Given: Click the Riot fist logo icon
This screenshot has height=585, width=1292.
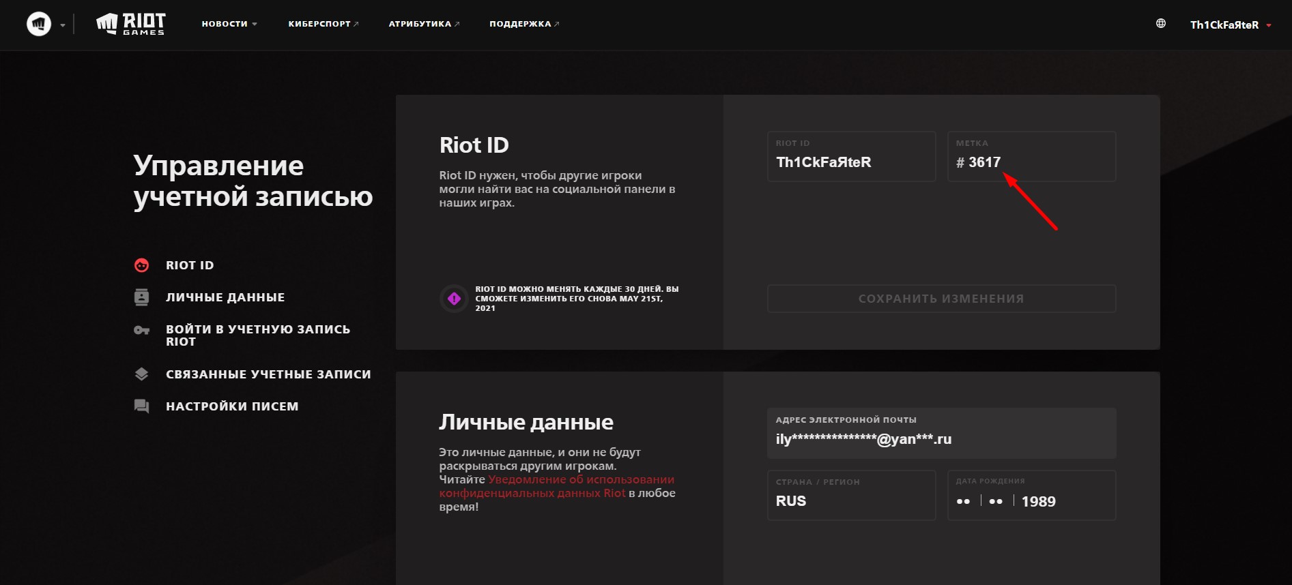Looking at the screenshot, I should 39,25.
